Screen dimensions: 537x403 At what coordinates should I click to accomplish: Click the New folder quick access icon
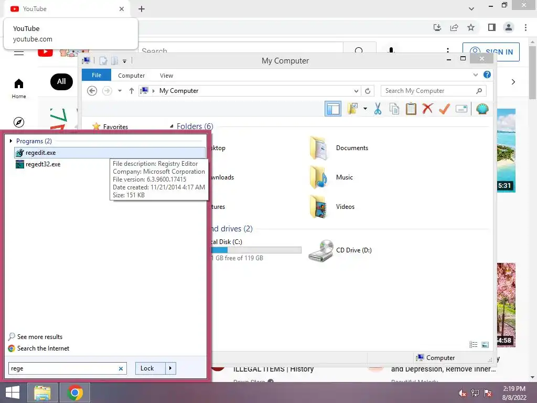[115, 61]
